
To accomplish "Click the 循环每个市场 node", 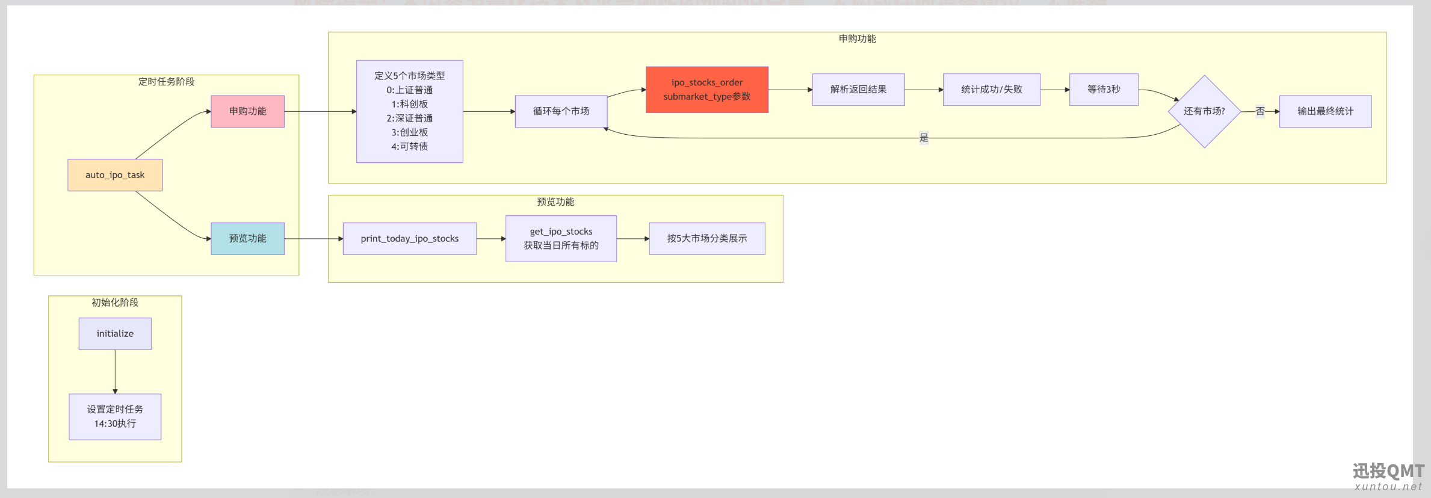I will [561, 111].
